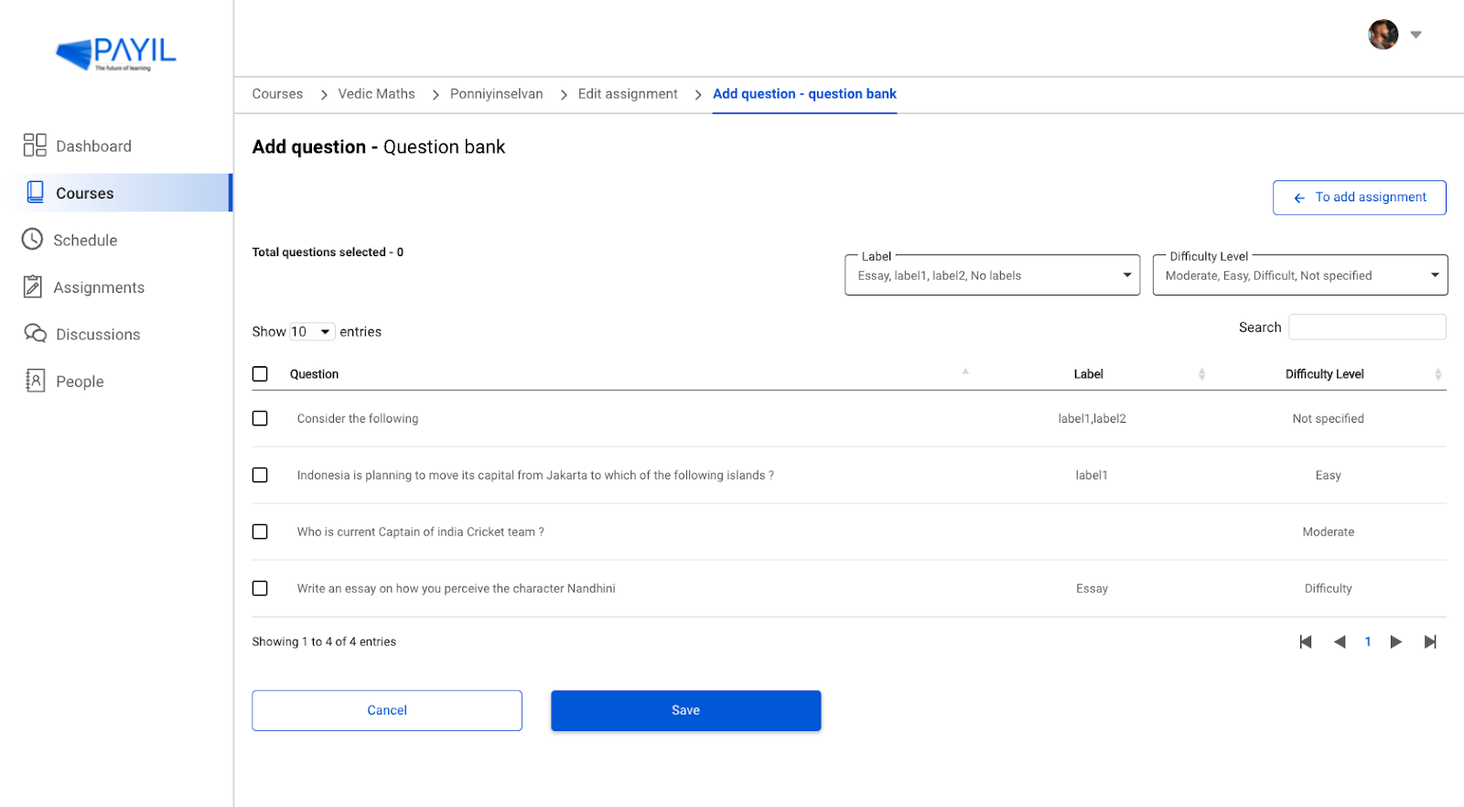Click the Indonesia capital question text
This screenshot has height=807, width=1464.
535,475
